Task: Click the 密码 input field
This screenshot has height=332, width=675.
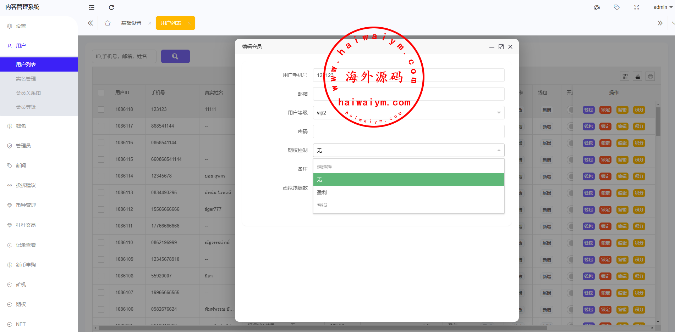Action: pos(408,131)
